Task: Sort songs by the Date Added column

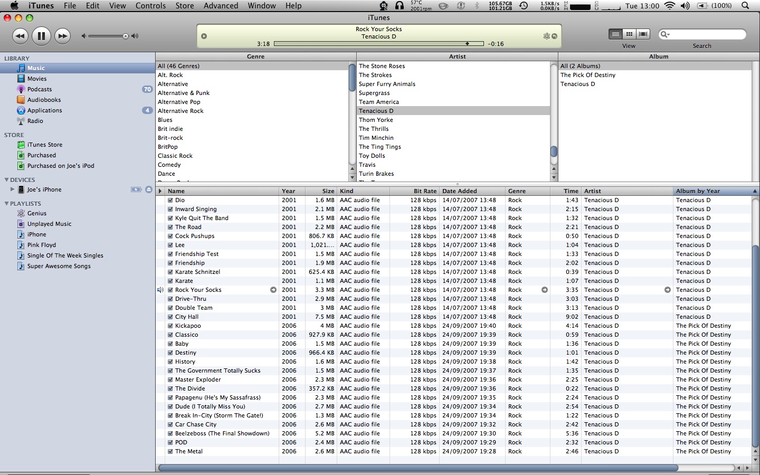Action: 472,191
